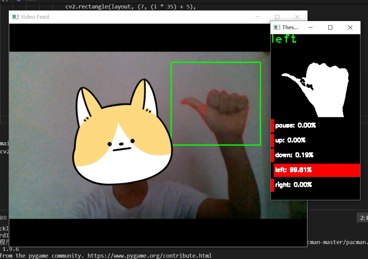The height and width of the screenshot is (259, 368).
Task: Select the up 0.00% prediction row
Action: (x=290, y=140)
